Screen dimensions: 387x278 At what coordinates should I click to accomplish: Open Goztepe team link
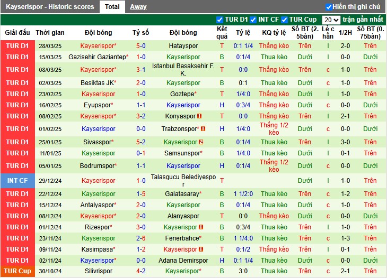182,94
